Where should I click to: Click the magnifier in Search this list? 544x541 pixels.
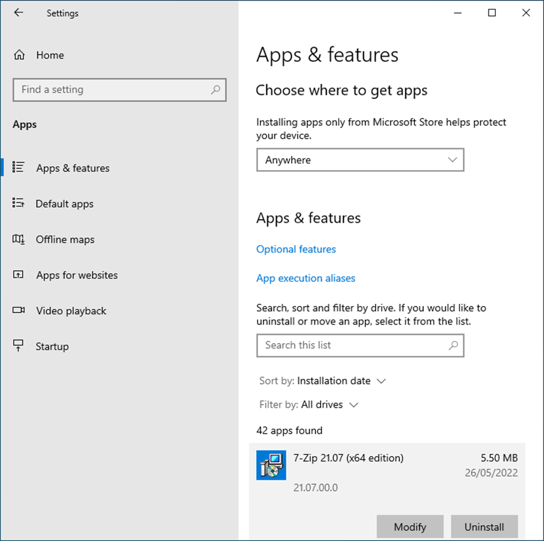pyautogui.click(x=453, y=345)
